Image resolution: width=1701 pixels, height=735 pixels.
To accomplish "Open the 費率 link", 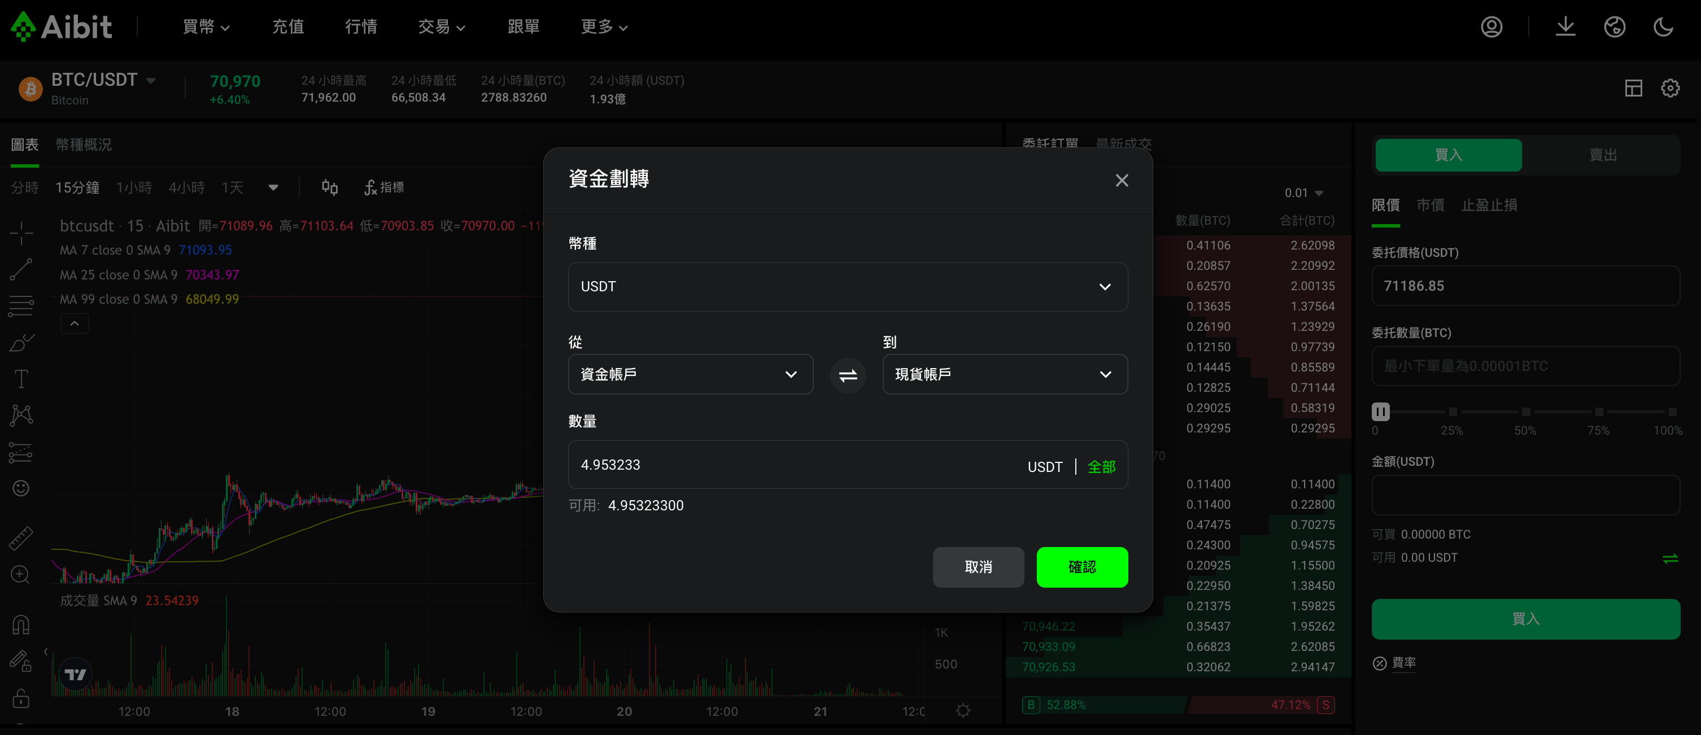I will pos(1404,663).
